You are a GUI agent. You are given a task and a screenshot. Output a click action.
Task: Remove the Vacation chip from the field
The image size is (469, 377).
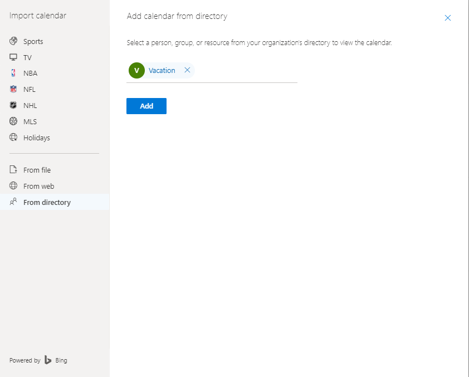coord(187,70)
